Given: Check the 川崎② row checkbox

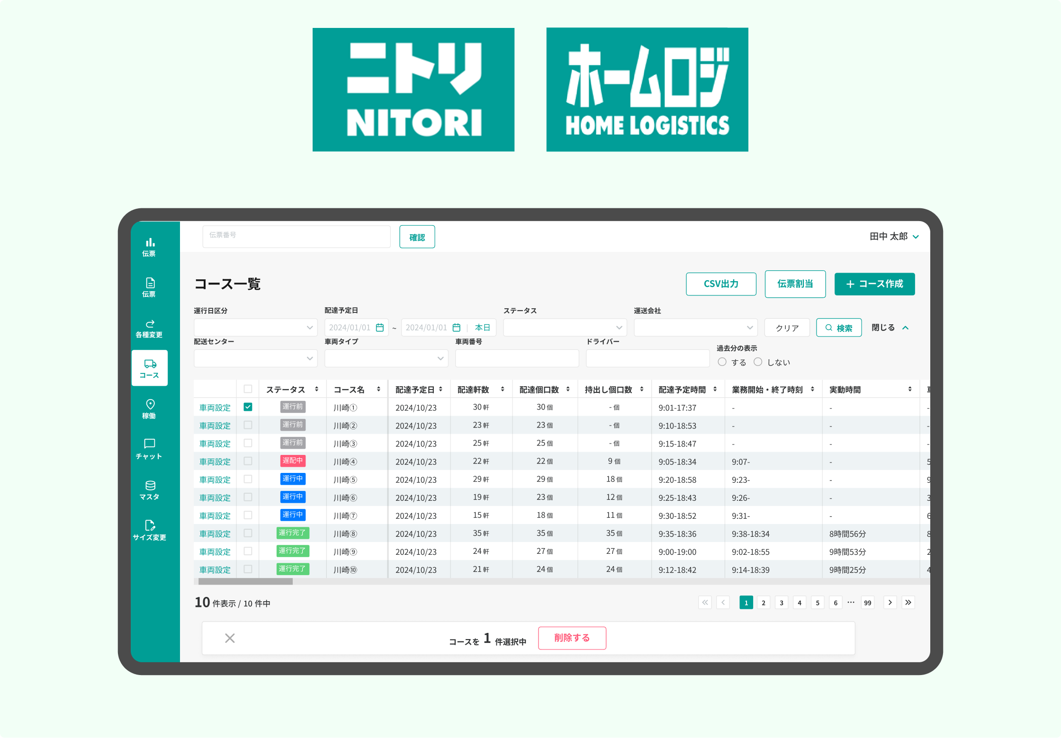Looking at the screenshot, I should [248, 425].
